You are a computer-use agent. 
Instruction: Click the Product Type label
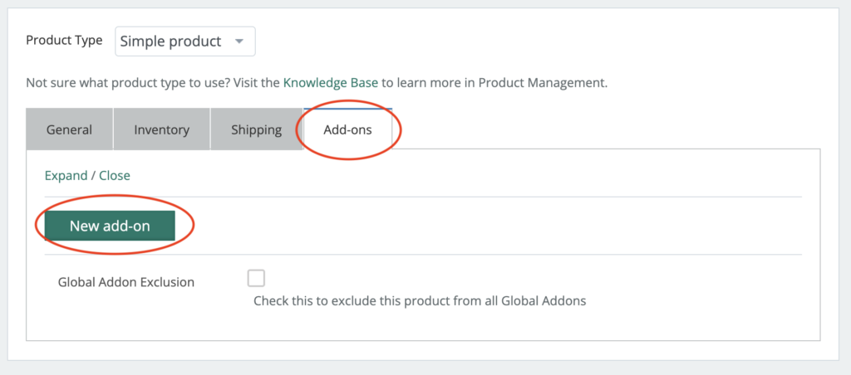pyautogui.click(x=64, y=41)
